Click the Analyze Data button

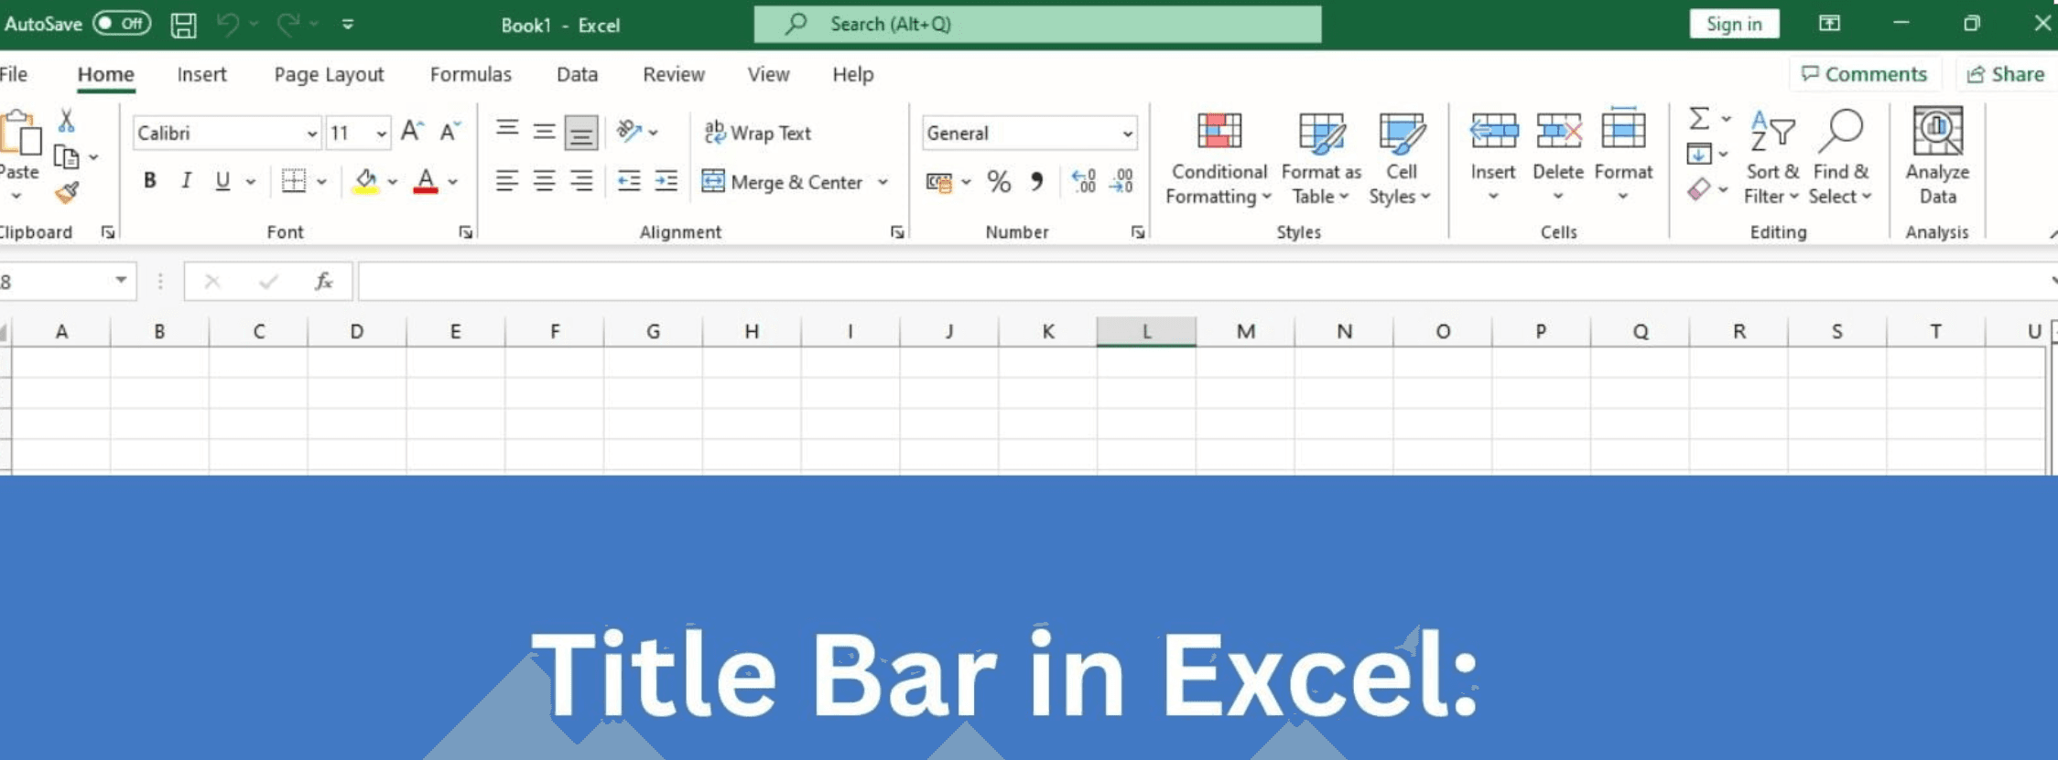tap(1937, 156)
